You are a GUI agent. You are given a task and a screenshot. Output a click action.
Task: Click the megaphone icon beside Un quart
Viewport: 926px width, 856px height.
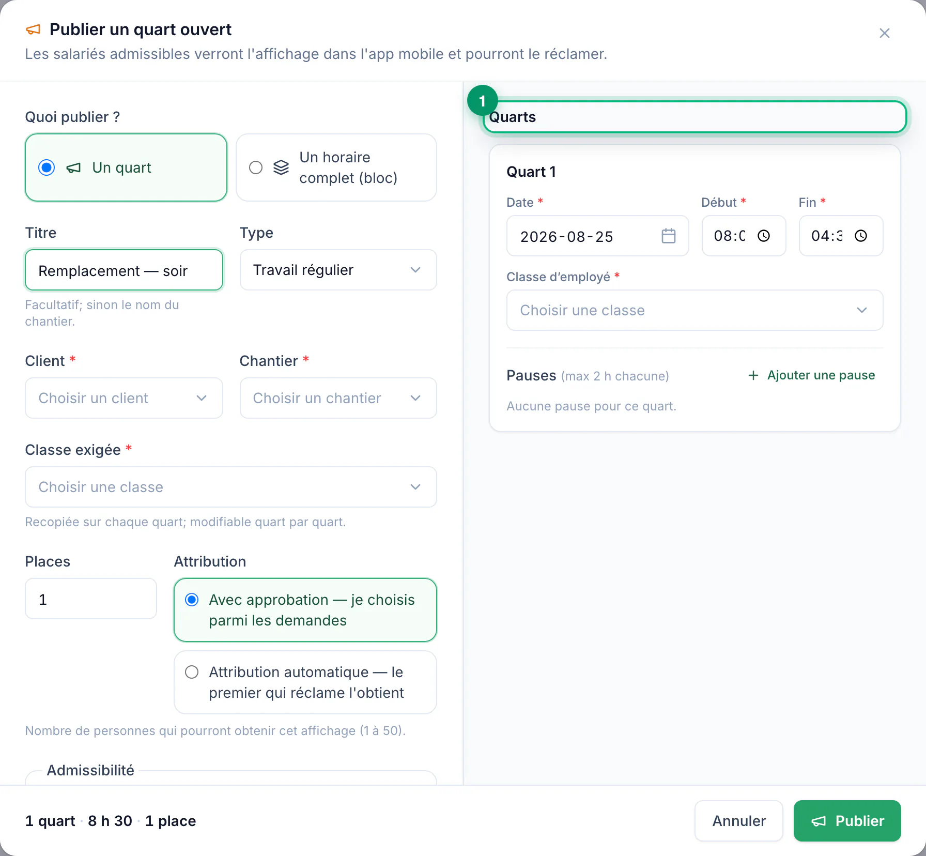point(74,167)
